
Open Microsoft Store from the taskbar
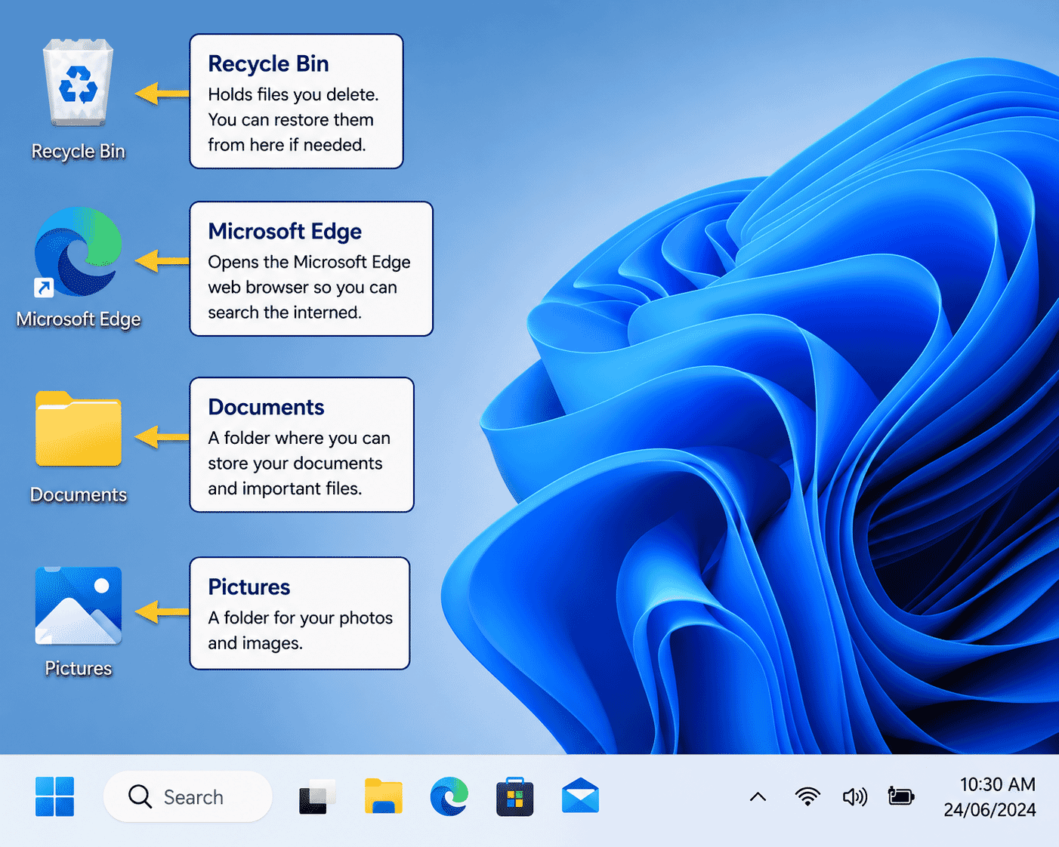[x=515, y=796]
